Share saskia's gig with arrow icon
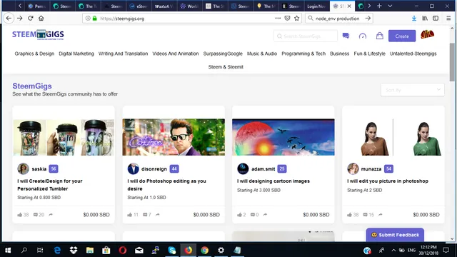 point(51,215)
